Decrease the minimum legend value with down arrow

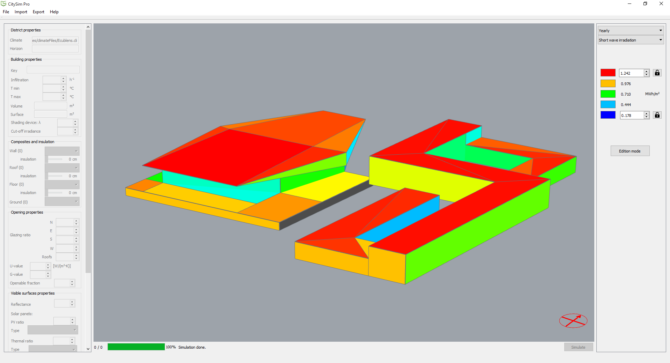point(646,117)
